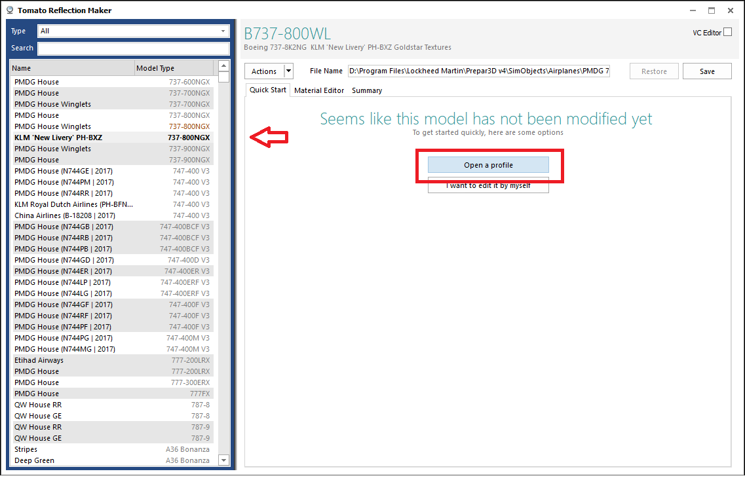Viewport: 745px width, 480px height.
Task: Select PMDG House Winglets 737-900NGX row
Action: 112,149
